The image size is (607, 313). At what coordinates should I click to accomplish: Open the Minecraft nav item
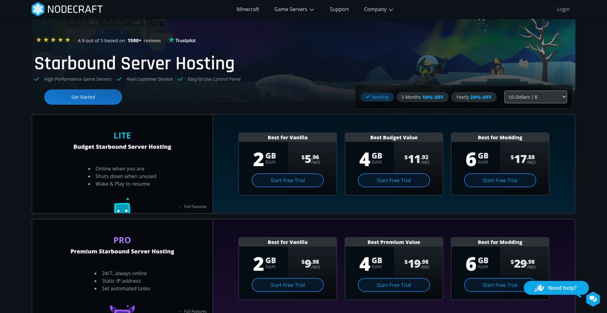pyautogui.click(x=248, y=9)
